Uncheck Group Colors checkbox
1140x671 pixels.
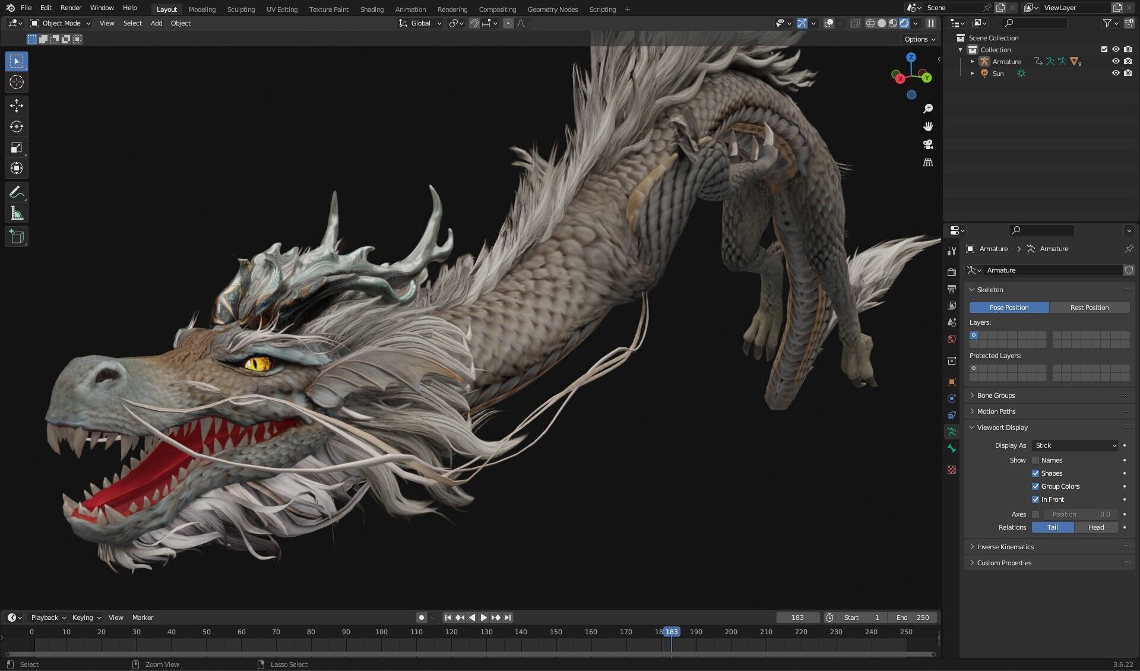[1035, 486]
